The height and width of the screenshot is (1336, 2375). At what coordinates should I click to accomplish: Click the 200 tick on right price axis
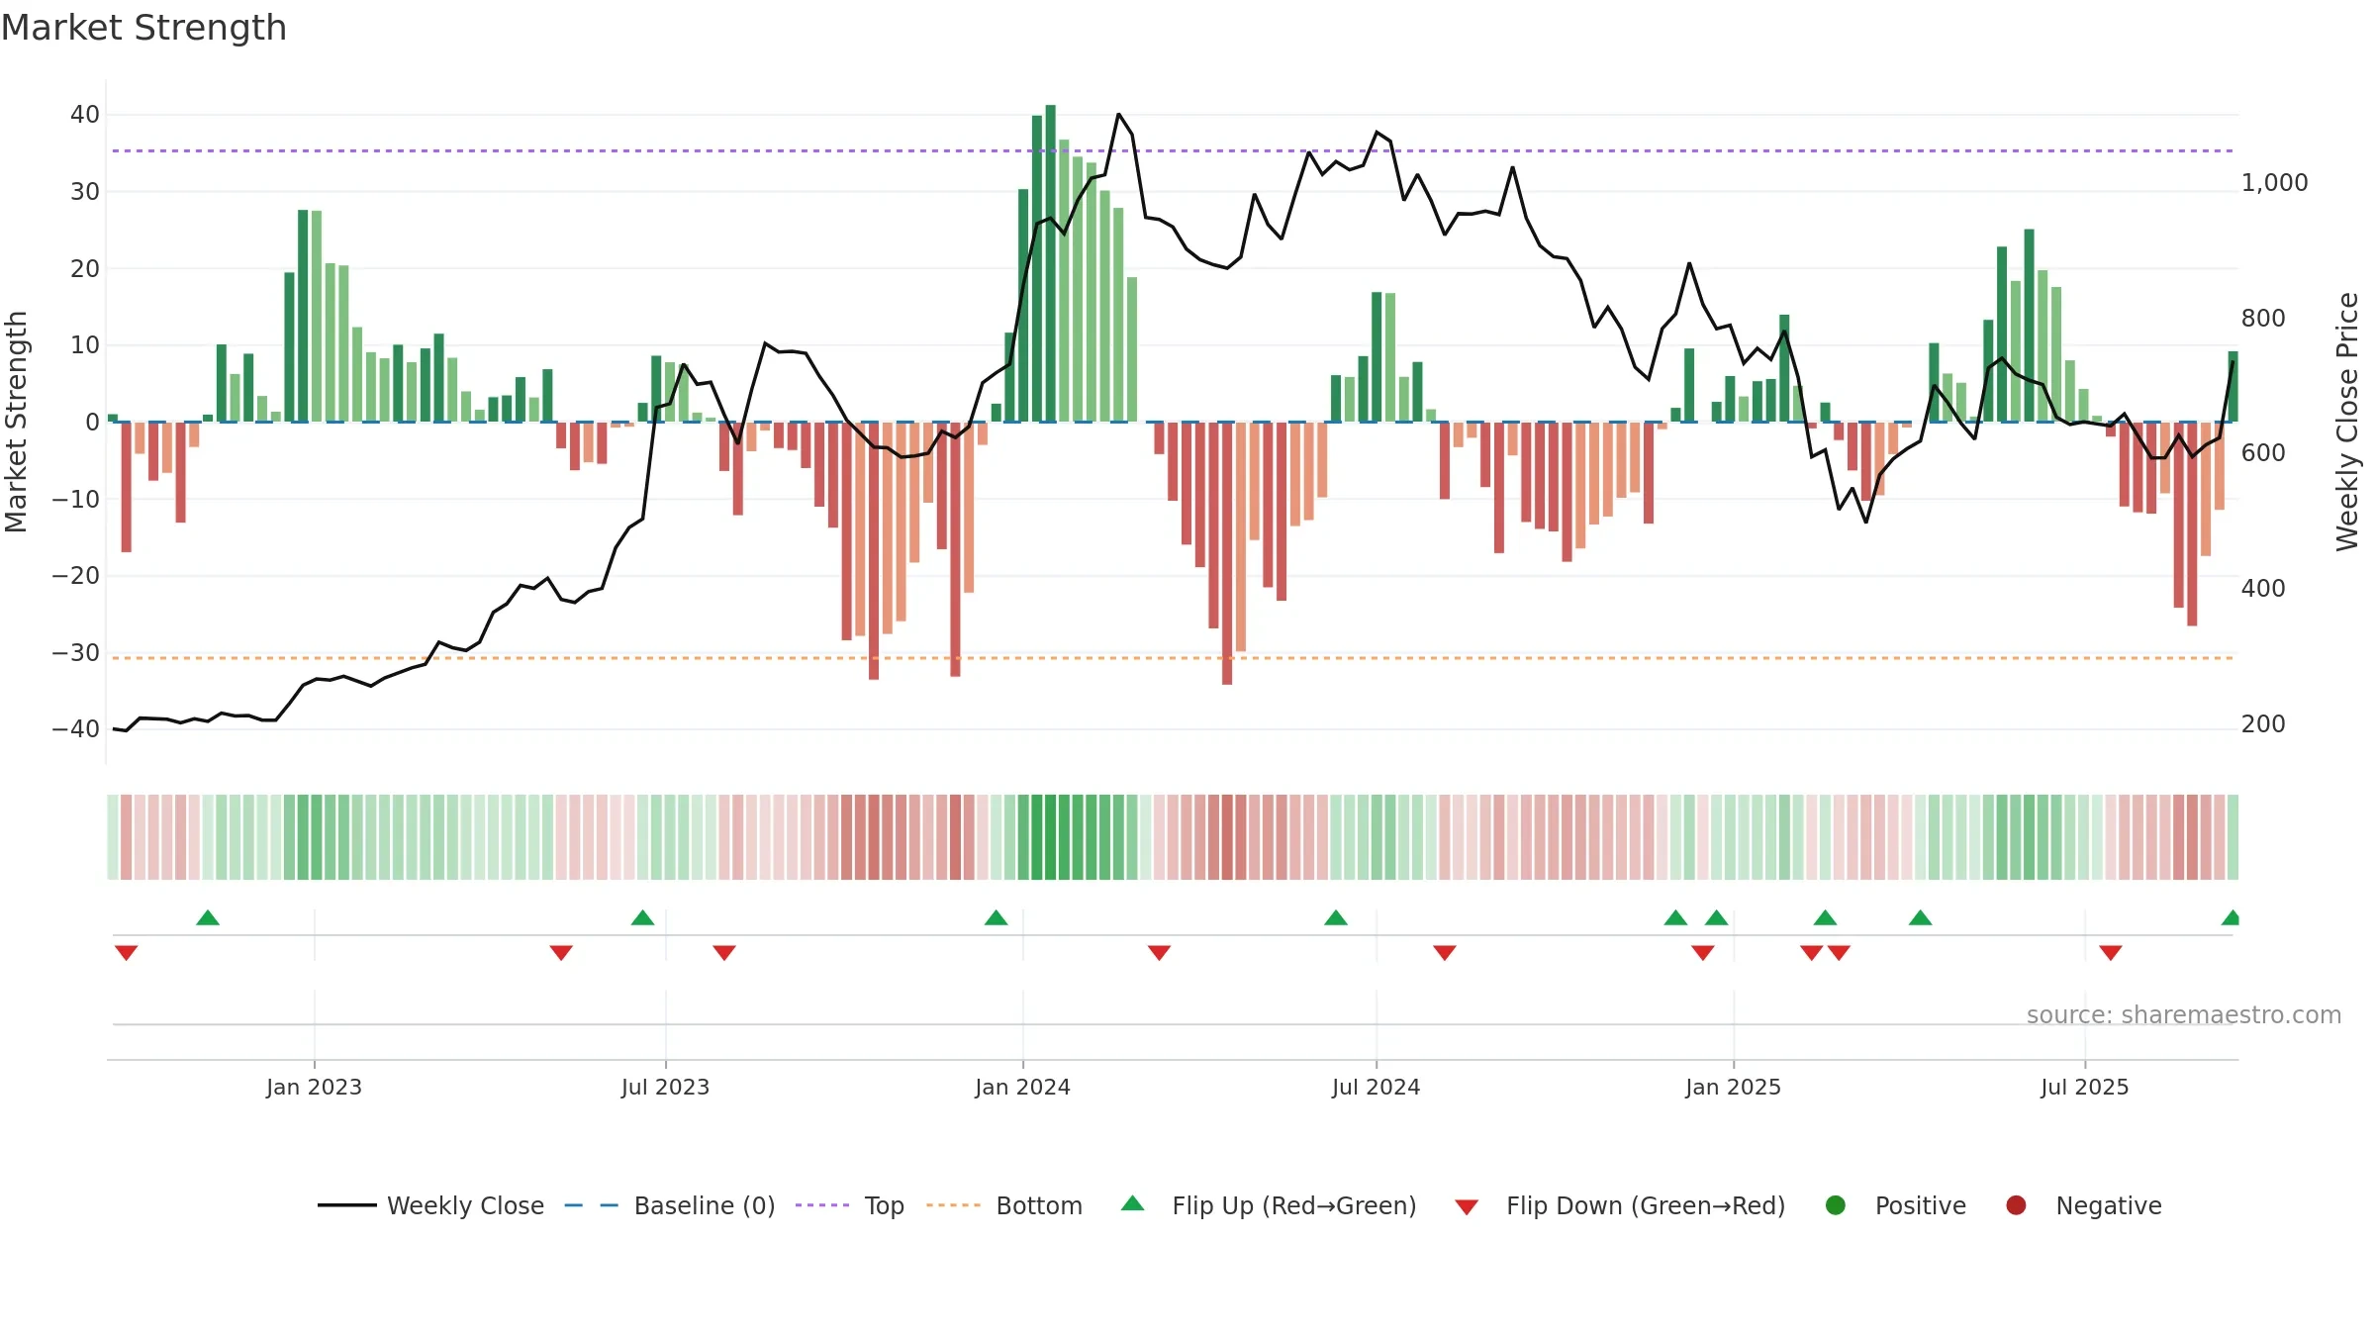click(x=2263, y=724)
